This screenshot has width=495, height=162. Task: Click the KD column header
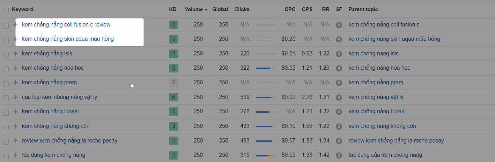click(172, 9)
